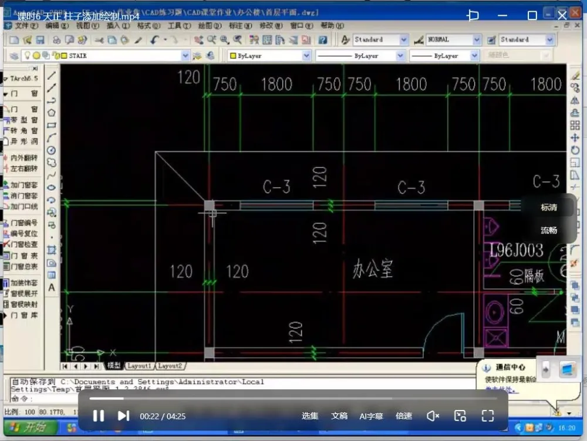
Task: Click the 倍速 playback speed button
Action: click(404, 416)
